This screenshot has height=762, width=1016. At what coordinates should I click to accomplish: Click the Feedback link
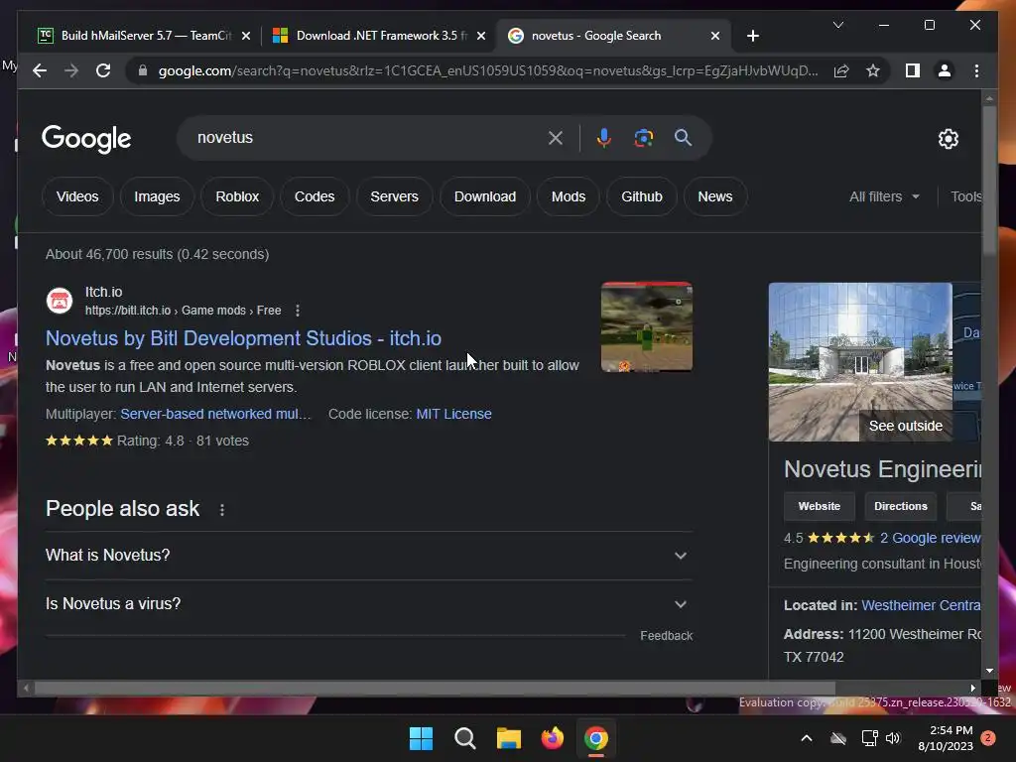pos(666,636)
